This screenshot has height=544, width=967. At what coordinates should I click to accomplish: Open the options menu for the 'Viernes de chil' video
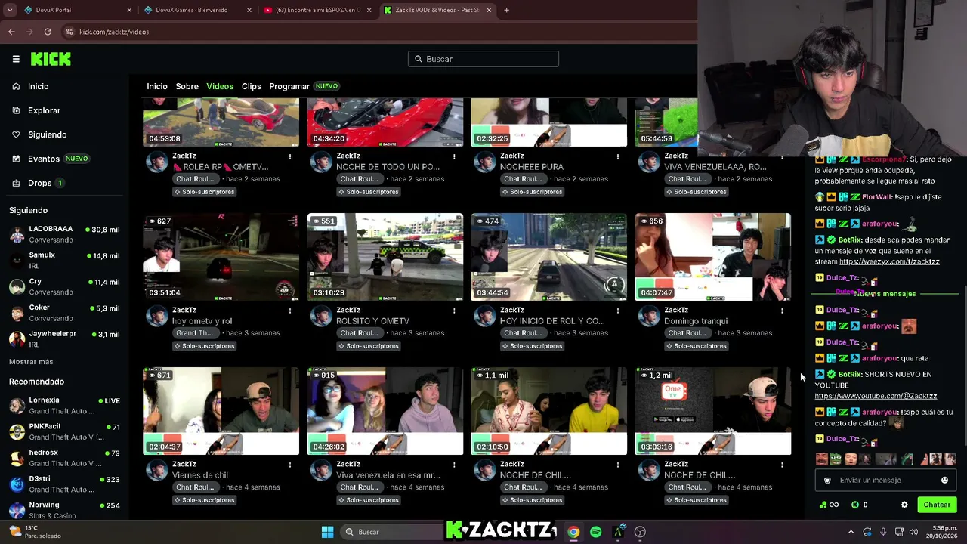tap(290, 465)
